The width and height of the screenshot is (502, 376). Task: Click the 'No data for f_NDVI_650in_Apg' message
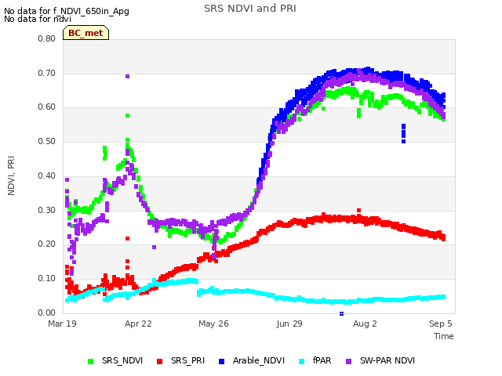[67, 11]
